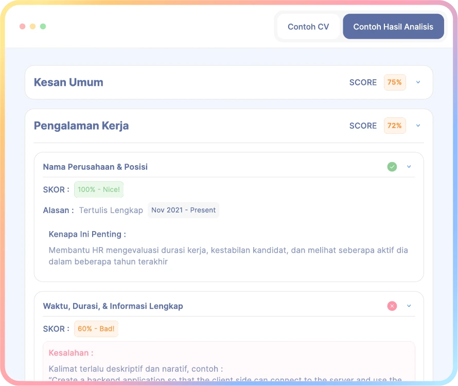Switch to the Contoh CV tab
458x386 pixels.
click(x=308, y=27)
